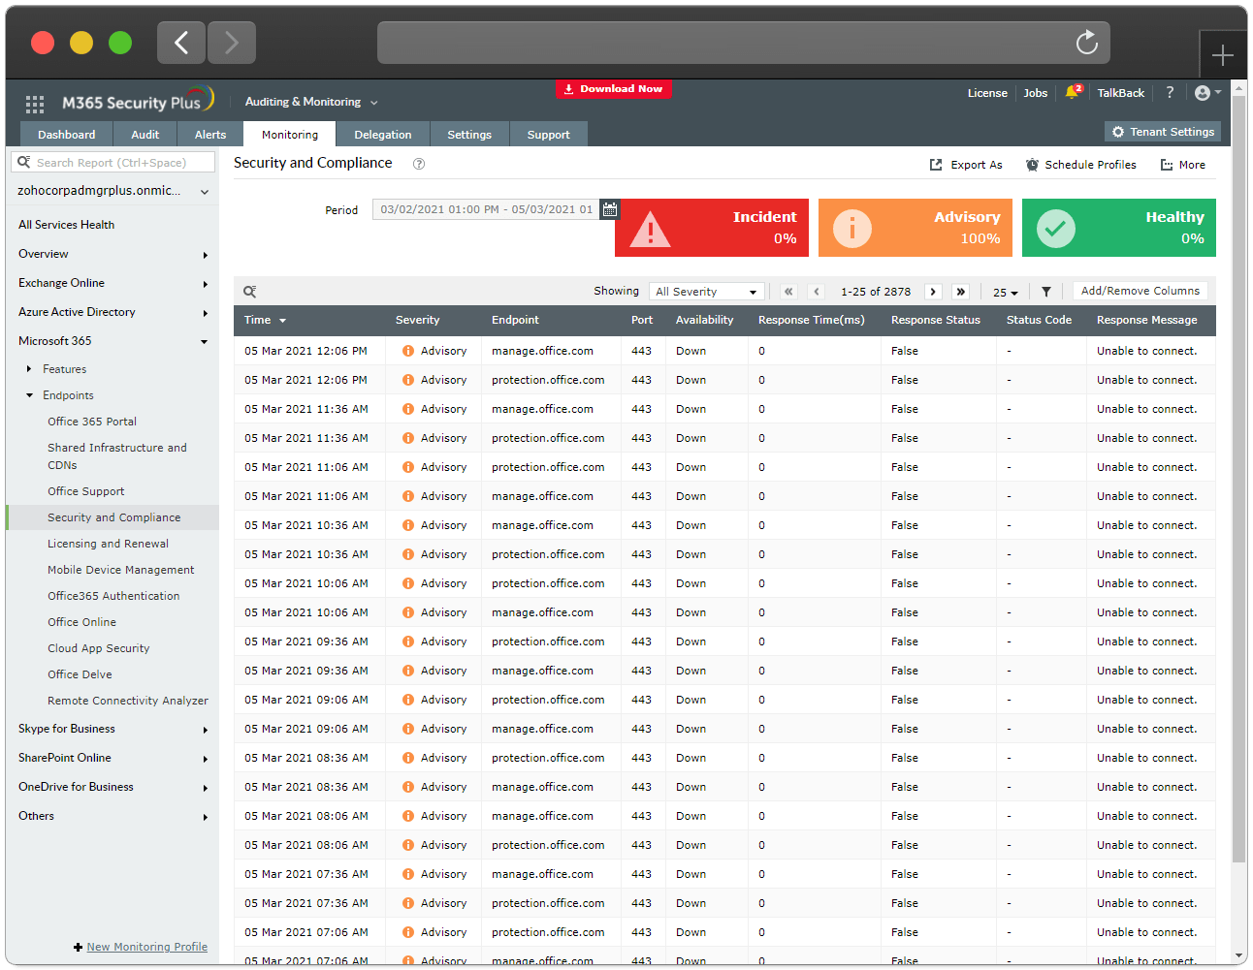
Task: Open the app launcher grid icon
Action: tap(35, 104)
